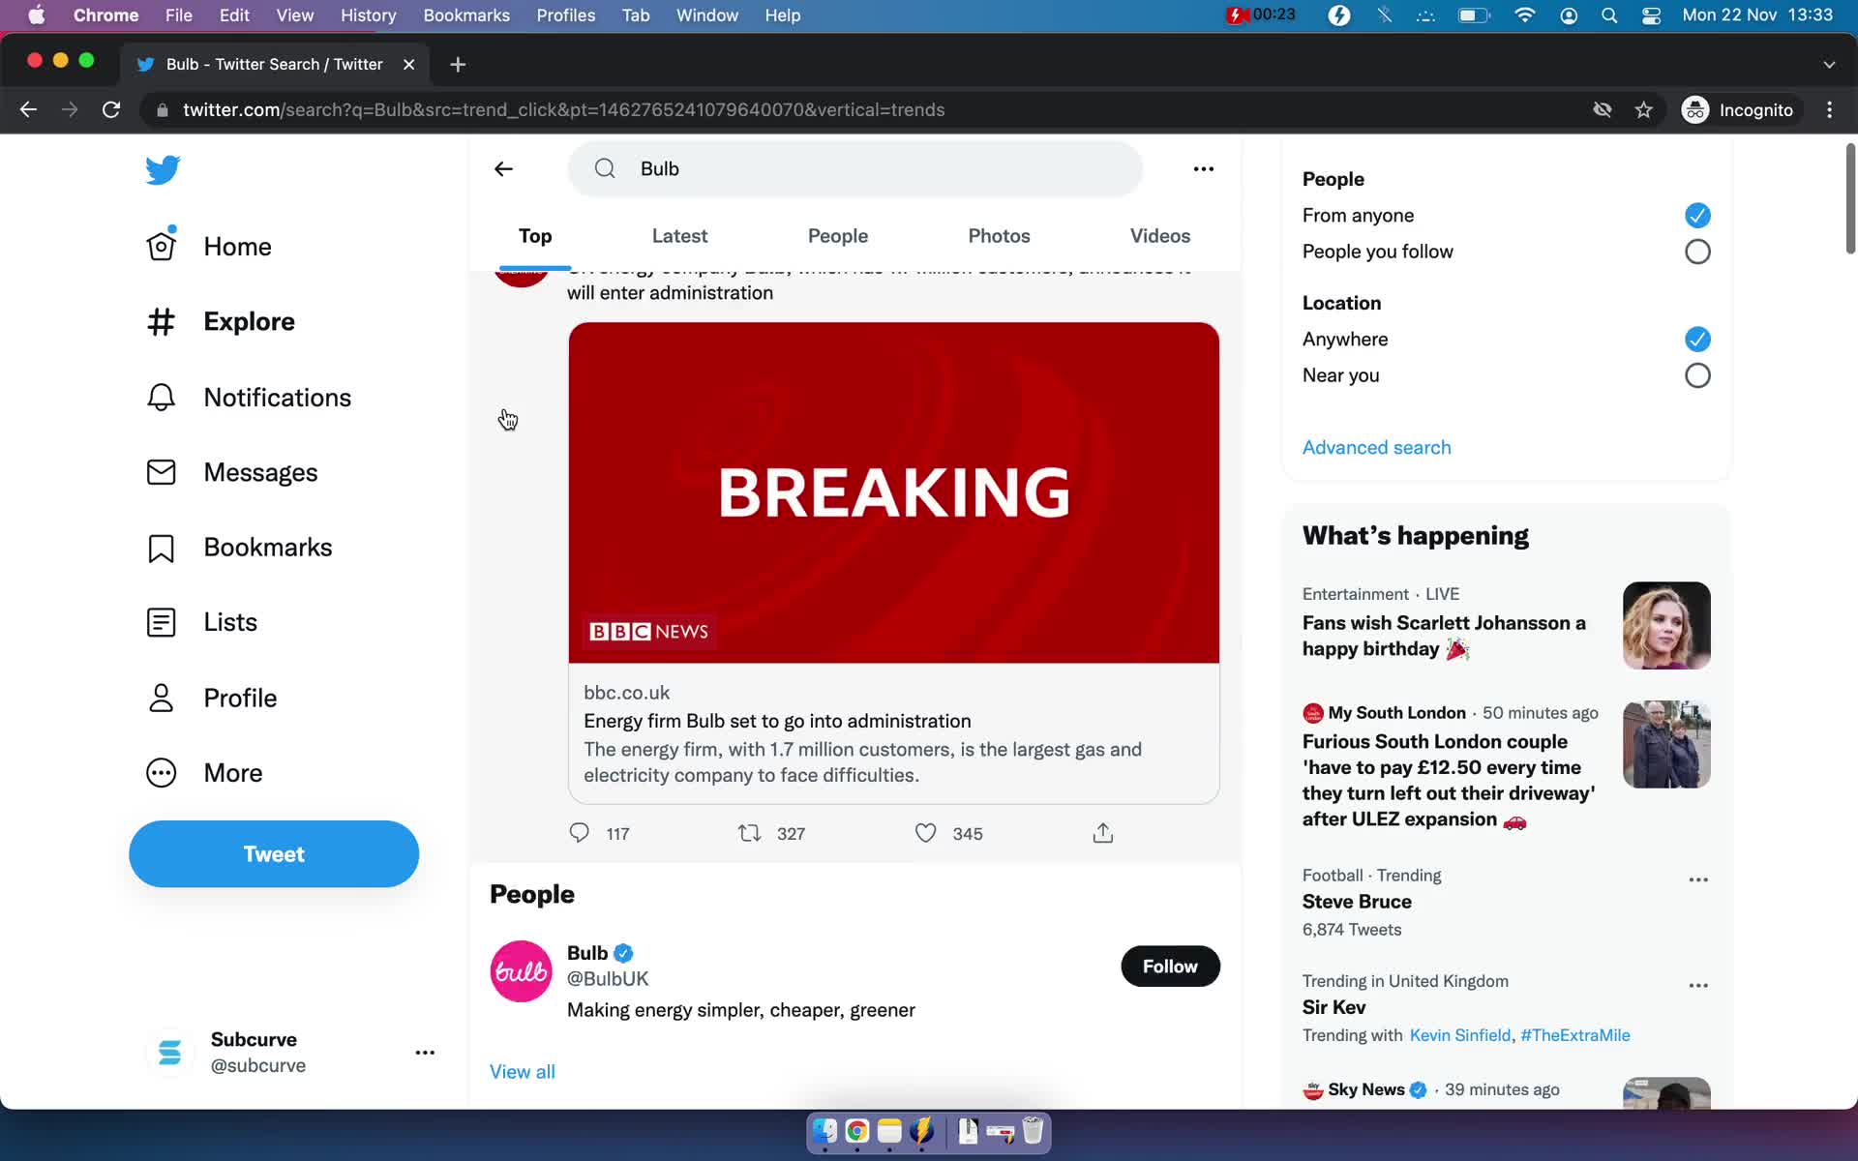Select the Near you location option
The width and height of the screenshot is (1858, 1161).
pos(1696,375)
